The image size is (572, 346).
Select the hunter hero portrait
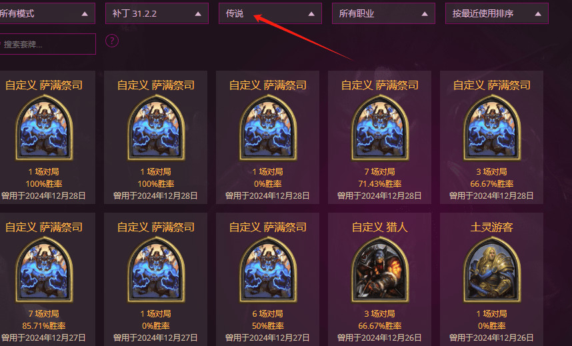[x=380, y=270]
